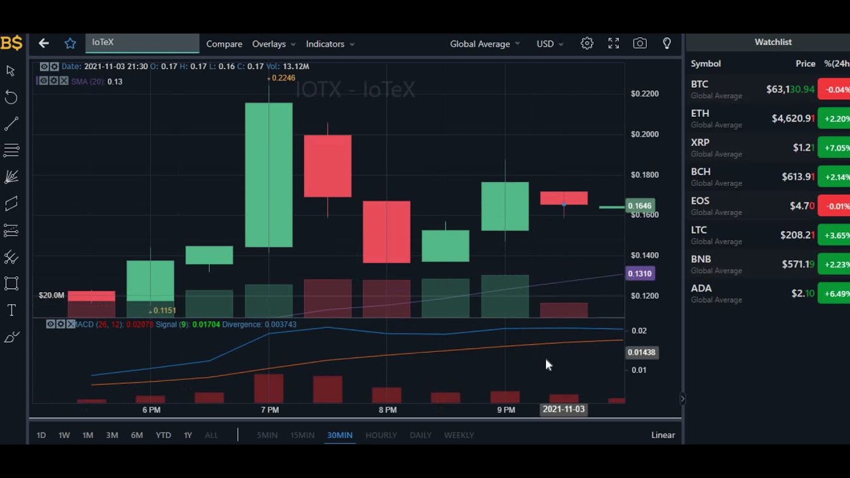Select the 1Y time range
Screen dimensions: 850x478
188,435
